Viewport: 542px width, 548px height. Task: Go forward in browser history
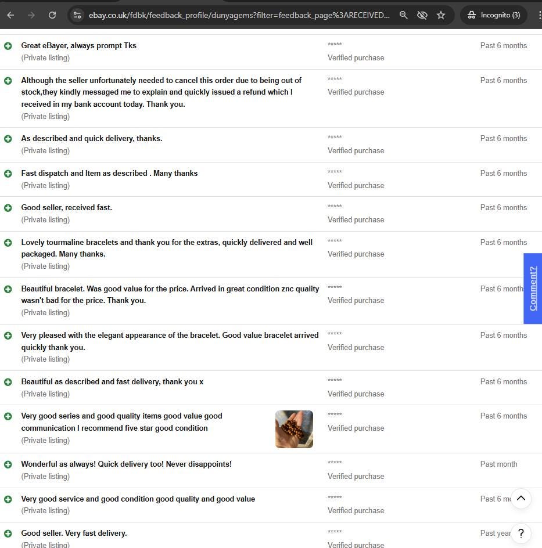31,15
